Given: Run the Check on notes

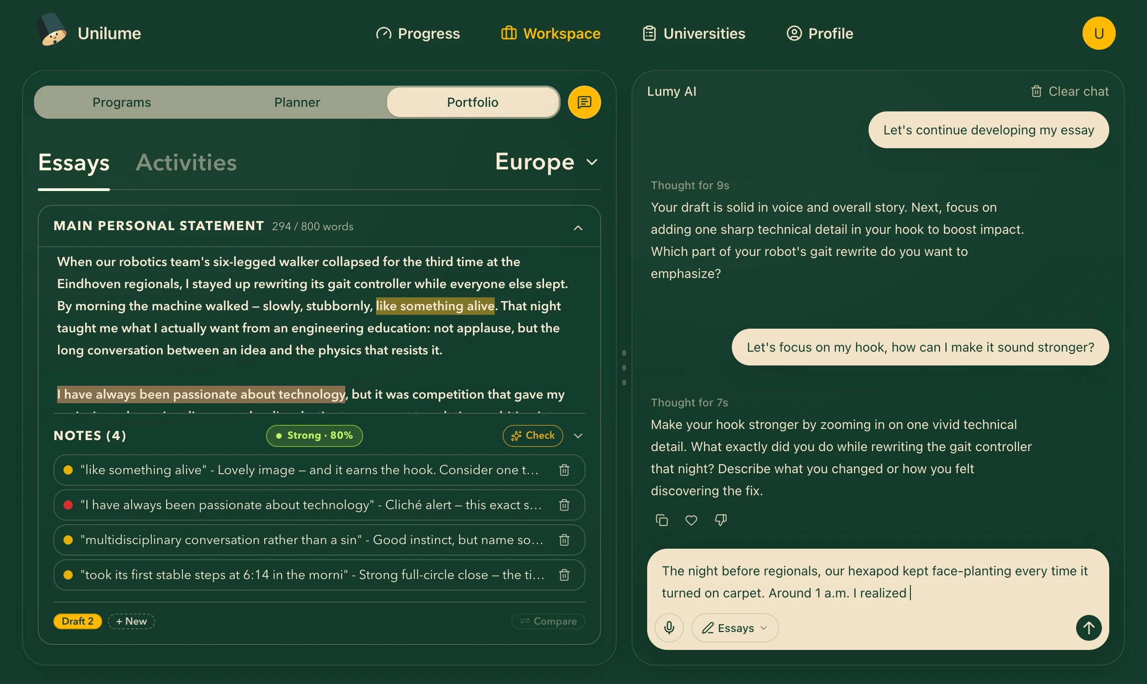Looking at the screenshot, I should (532, 435).
